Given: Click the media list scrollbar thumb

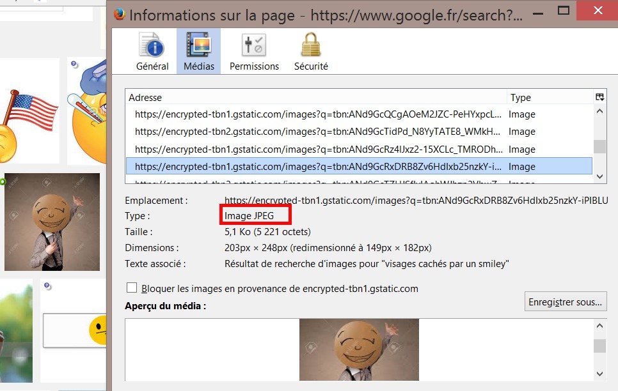Looking at the screenshot, I should tap(599, 146).
